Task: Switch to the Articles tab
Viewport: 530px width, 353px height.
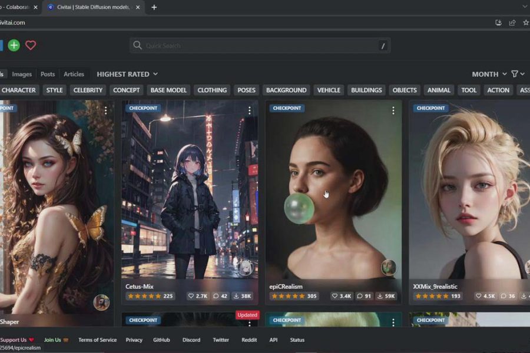Action: click(x=74, y=74)
